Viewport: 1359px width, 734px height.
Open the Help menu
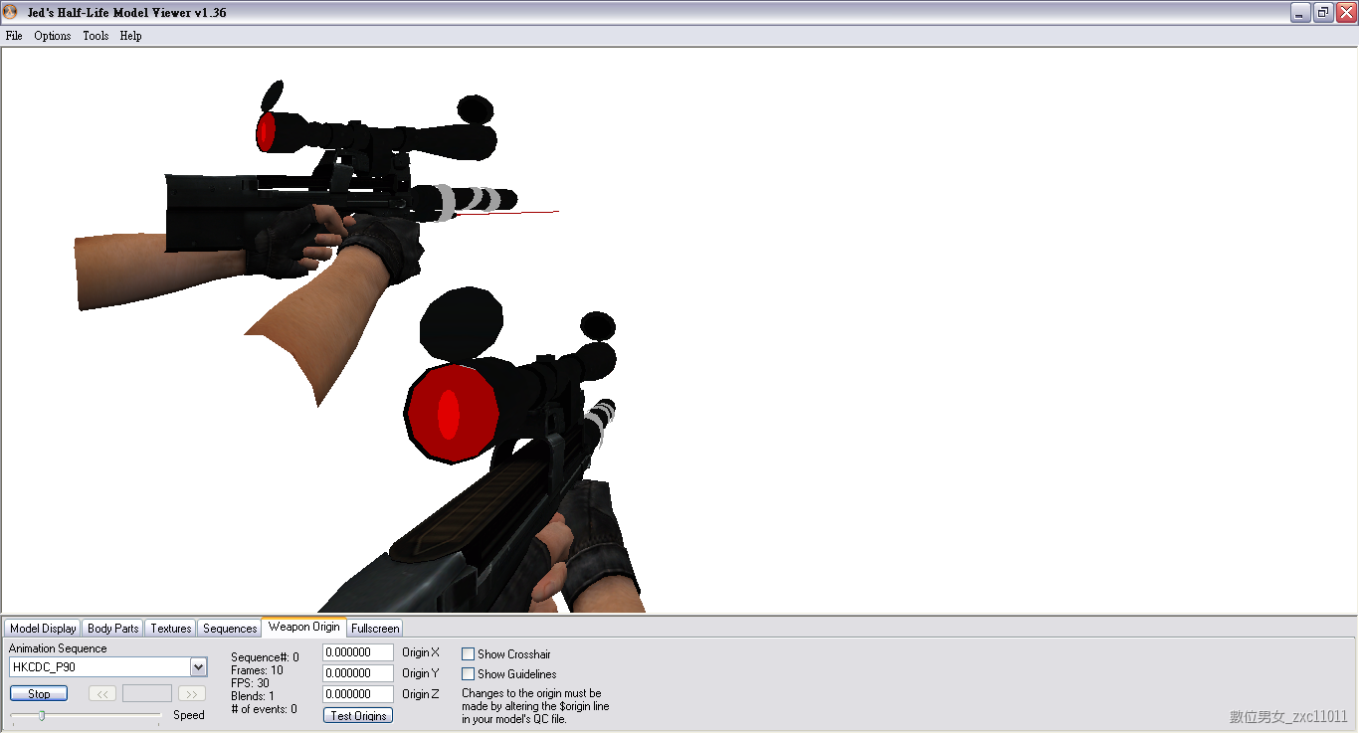point(130,36)
